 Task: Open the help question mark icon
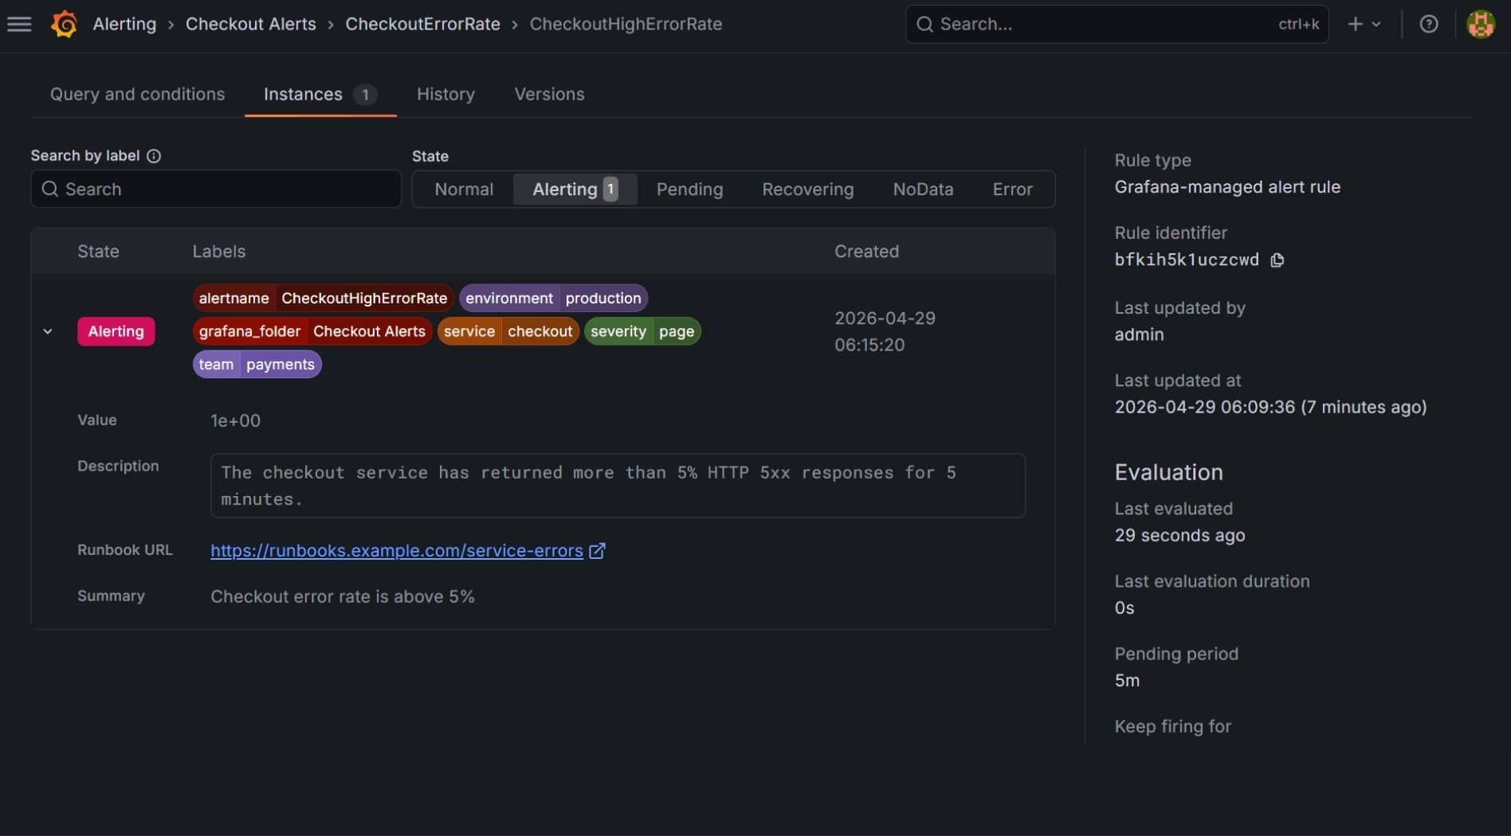1429,25
